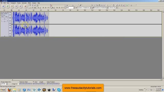The height and width of the screenshot is (92, 164).
Task: Click the Redo arrow icon
Action: [x=110, y=5]
